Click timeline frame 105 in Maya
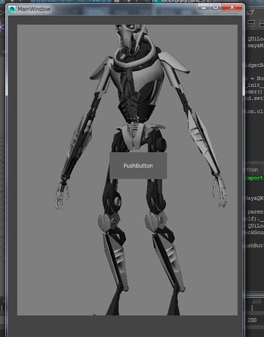 tap(257, 301)
